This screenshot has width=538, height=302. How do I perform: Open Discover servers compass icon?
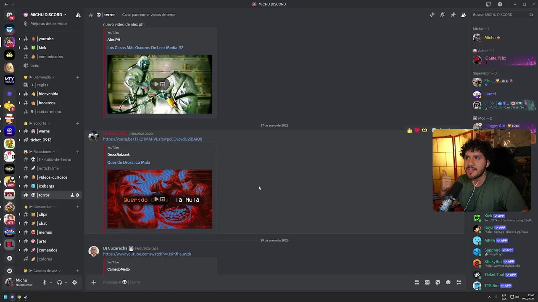click(x=9, y=271)
